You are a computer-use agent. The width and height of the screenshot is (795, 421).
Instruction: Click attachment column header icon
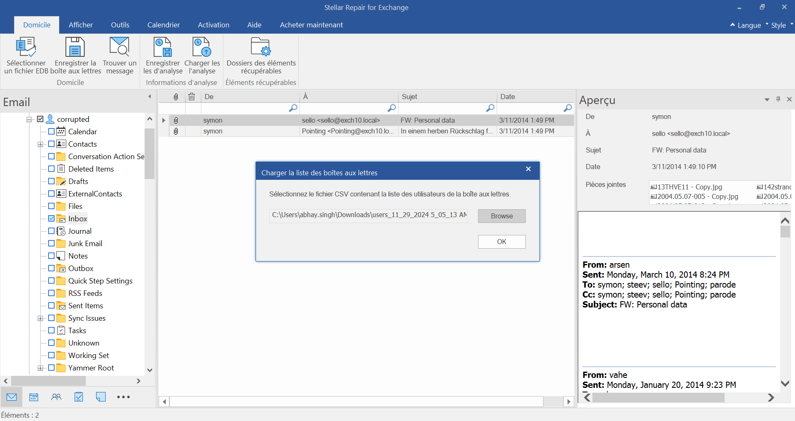click(176, 97)
